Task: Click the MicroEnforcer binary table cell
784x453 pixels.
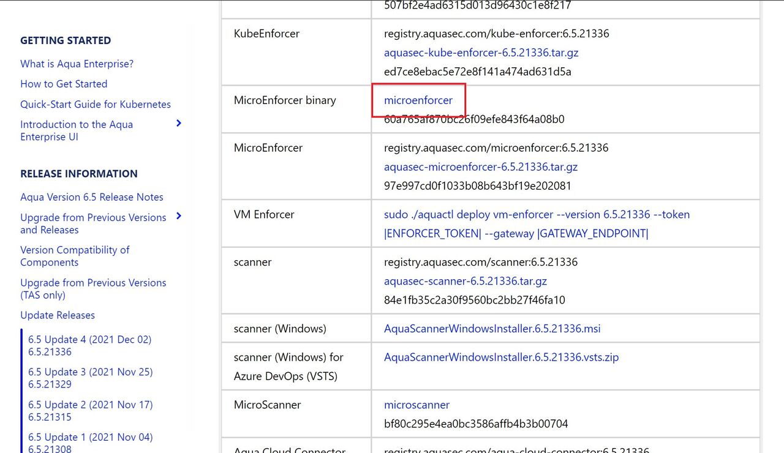Action: tap(296, 109)
